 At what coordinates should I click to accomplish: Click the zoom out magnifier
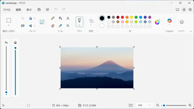point(158,105)
